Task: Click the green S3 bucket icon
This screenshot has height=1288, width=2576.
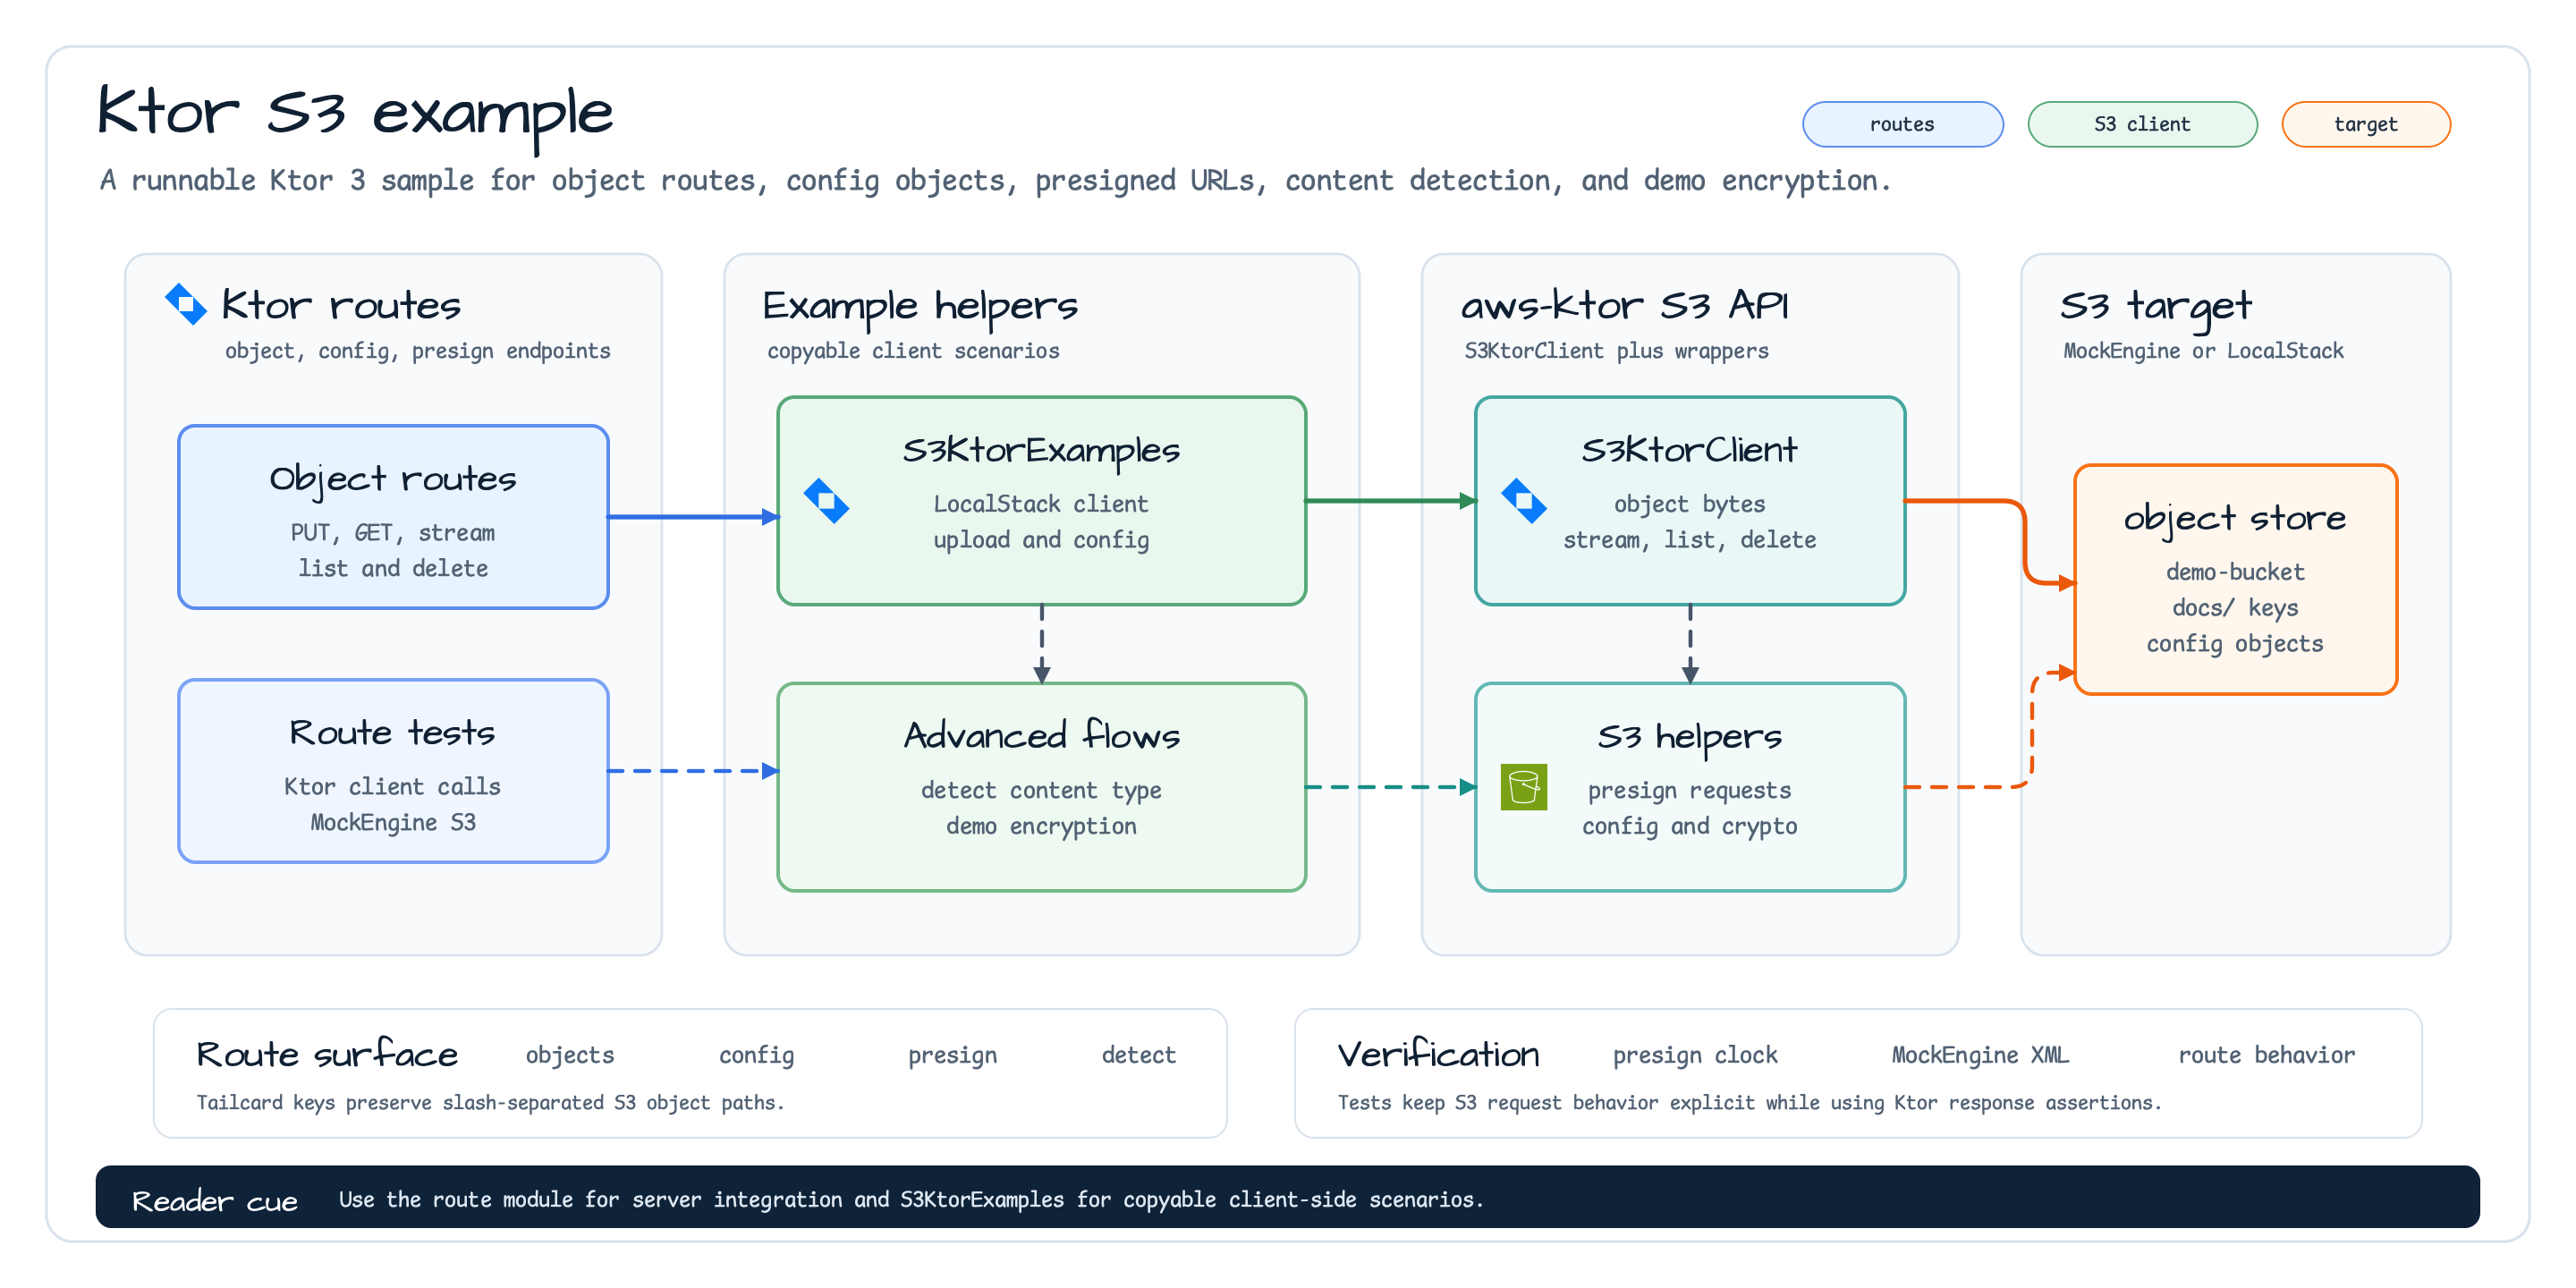Action: click(1524, 787)
